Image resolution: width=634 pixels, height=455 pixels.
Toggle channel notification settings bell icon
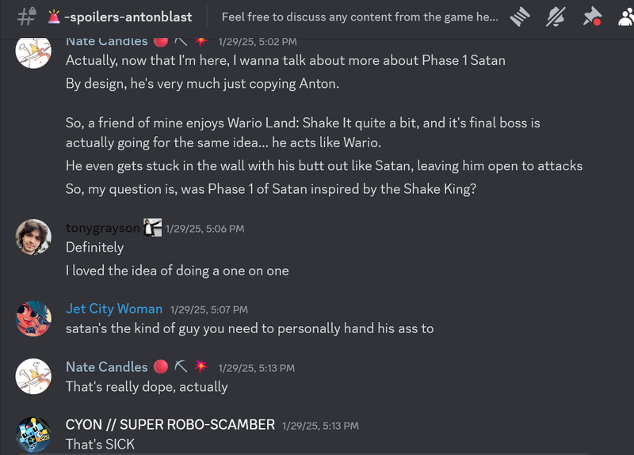click(x=556, y=17)
